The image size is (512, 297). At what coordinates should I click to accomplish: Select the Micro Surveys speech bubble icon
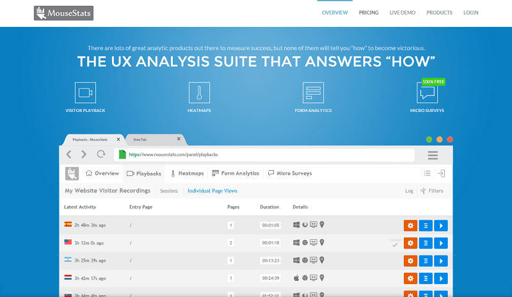click(427, 93)
